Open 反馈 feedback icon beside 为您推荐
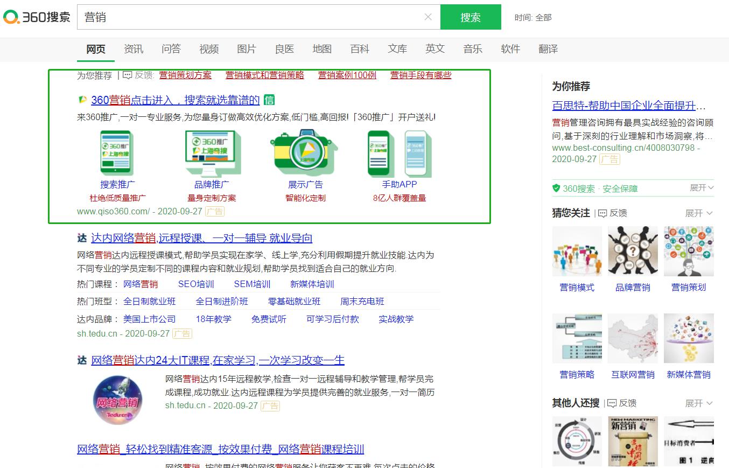This screenshot has width=729, height=468. [x=128, y=75]
